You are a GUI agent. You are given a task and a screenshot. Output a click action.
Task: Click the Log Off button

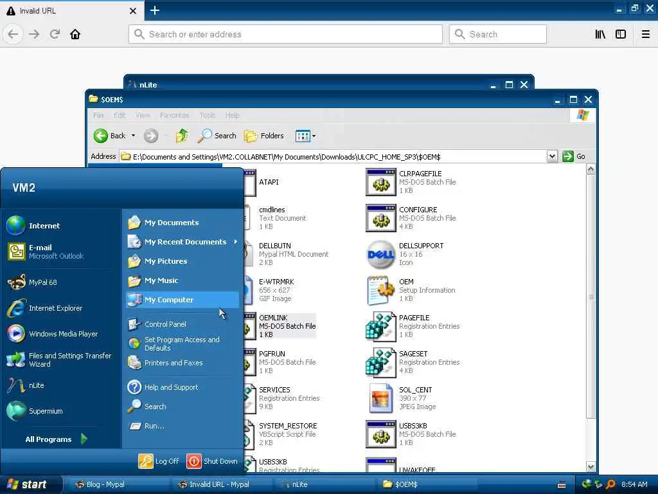[x=159, y=461]
